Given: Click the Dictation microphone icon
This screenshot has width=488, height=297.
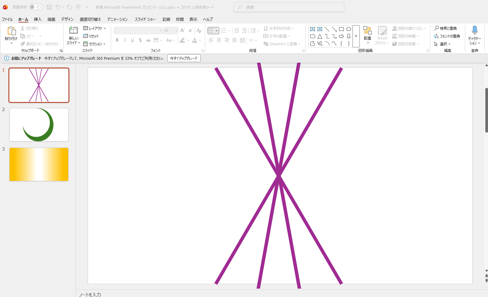Looking at the screenshot, I should (x=474, y=30).
